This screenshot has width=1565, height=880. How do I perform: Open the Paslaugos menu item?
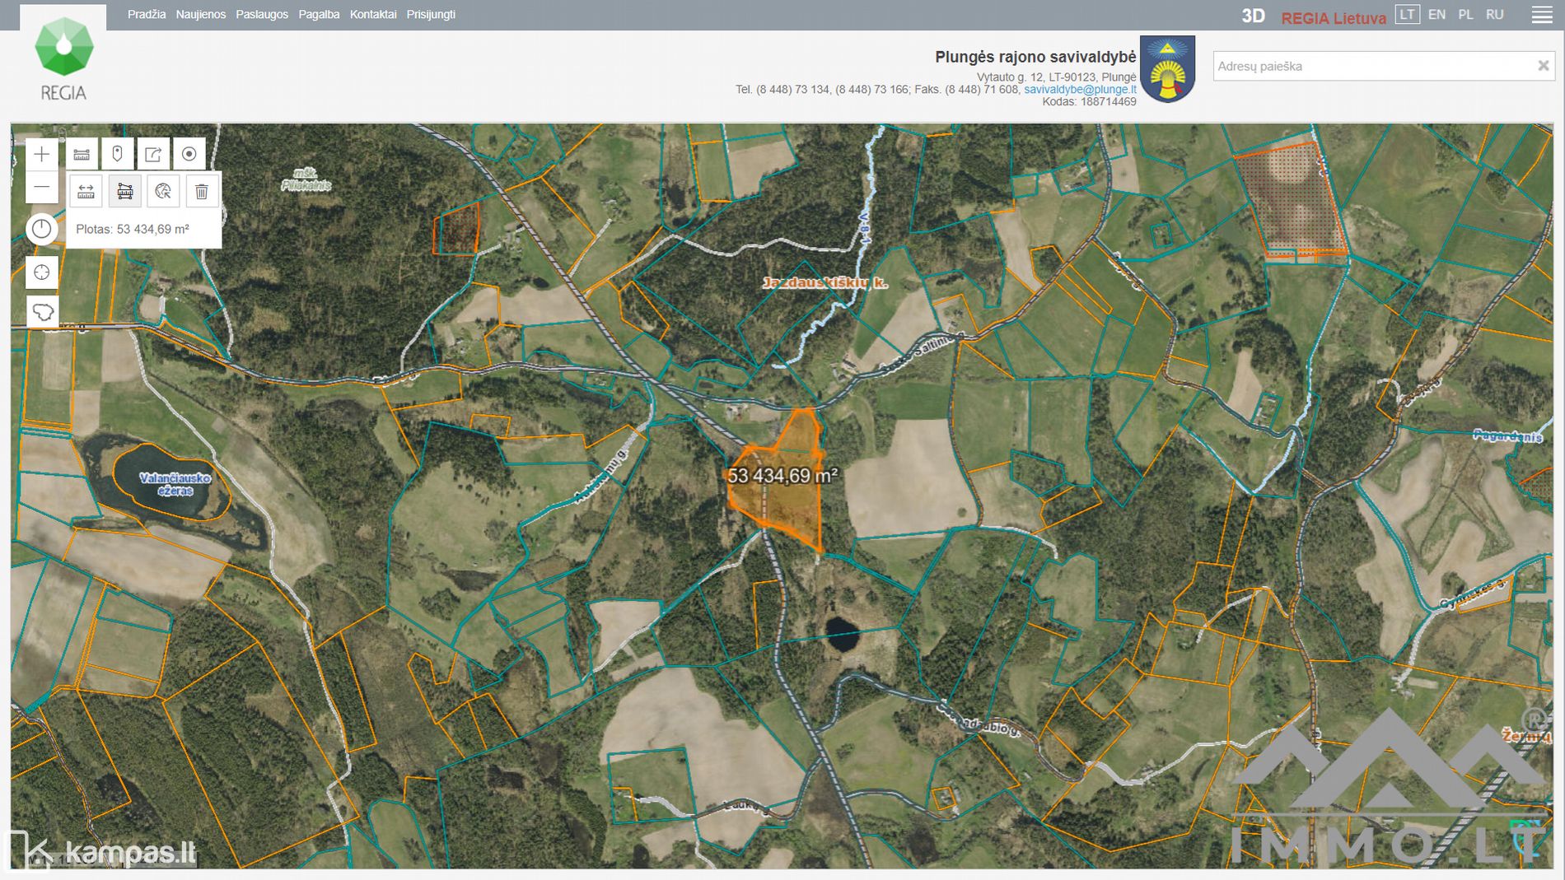[262, 15]
